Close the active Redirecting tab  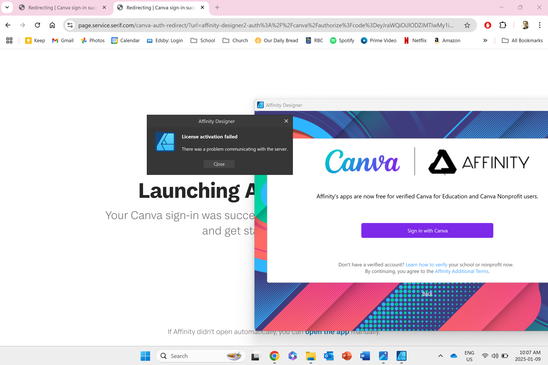202,8
